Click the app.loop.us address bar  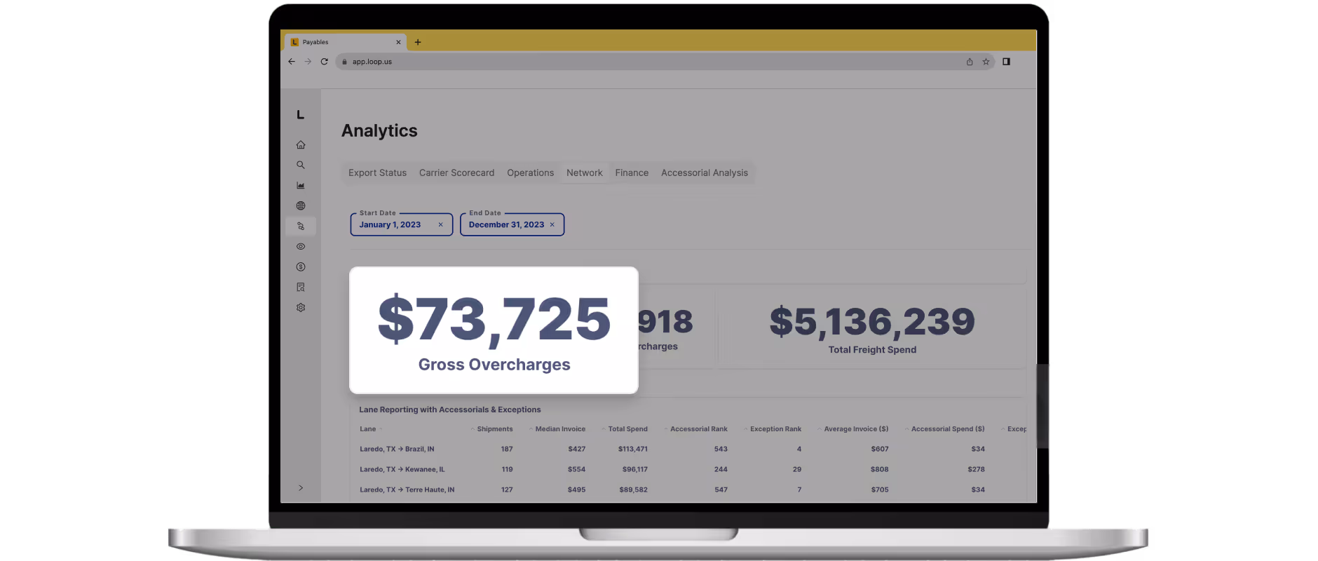[x=665, y=62]
